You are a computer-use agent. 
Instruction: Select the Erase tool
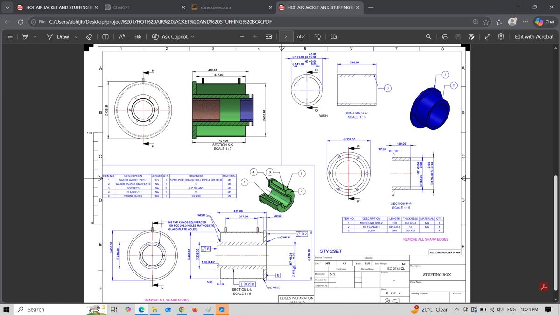pyautogui.click(x=89, y=36)
